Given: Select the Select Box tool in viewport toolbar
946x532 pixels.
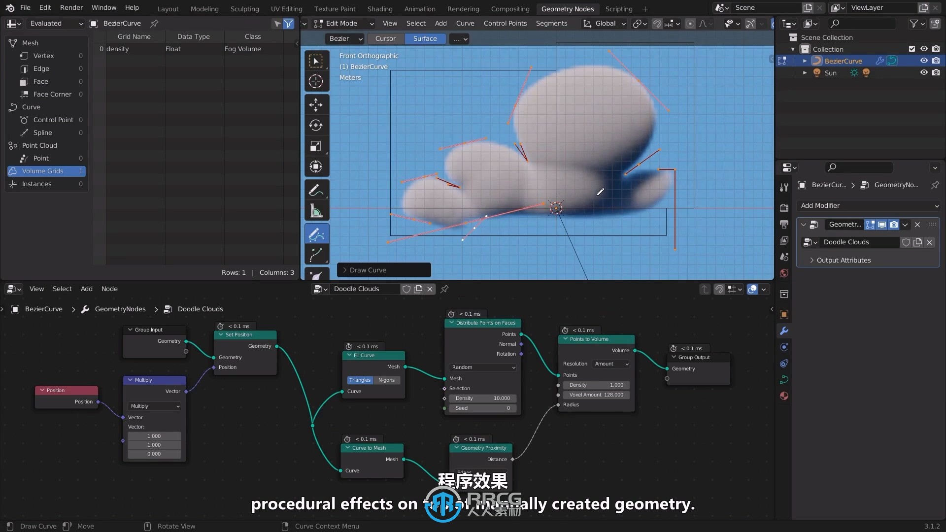Looking at the screenshot, I should click(316, 61).
